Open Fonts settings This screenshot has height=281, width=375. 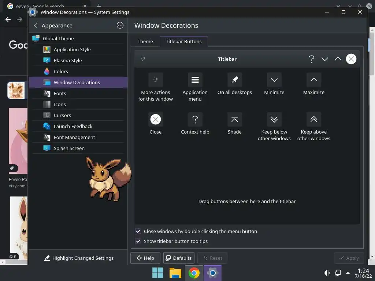tap(78, 93)
